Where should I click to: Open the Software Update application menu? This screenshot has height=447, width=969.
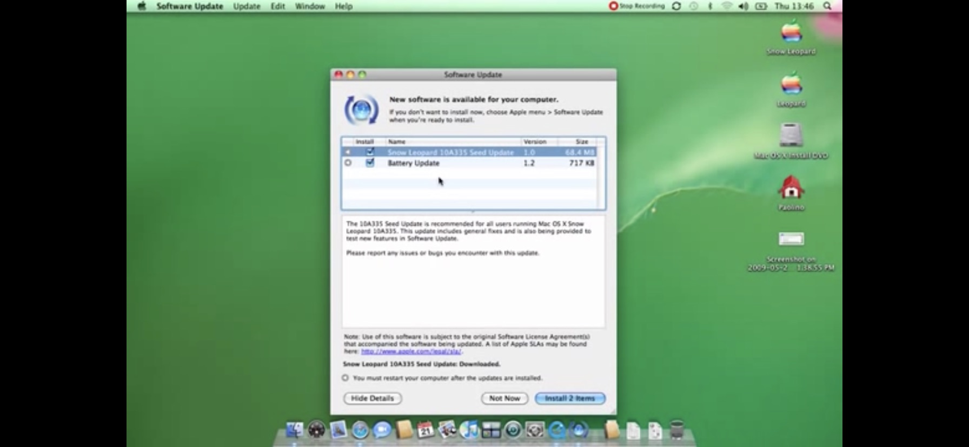tap(190, 6)
